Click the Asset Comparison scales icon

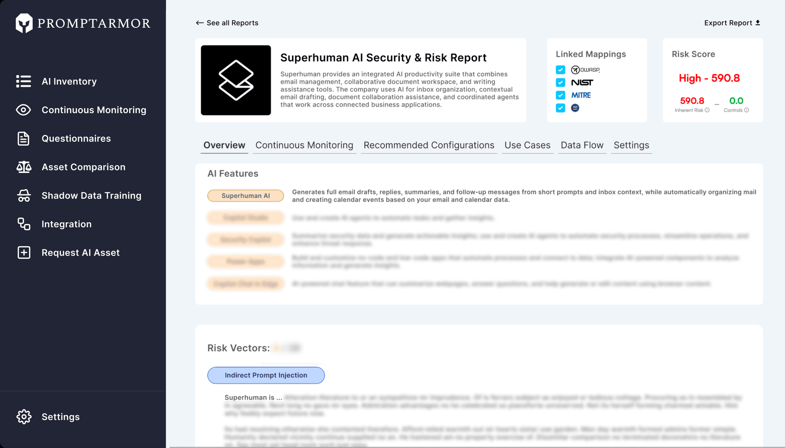click(24, 167)
